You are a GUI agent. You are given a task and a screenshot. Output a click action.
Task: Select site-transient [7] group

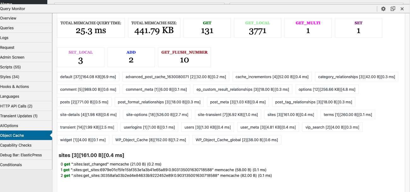coord(228,114)
